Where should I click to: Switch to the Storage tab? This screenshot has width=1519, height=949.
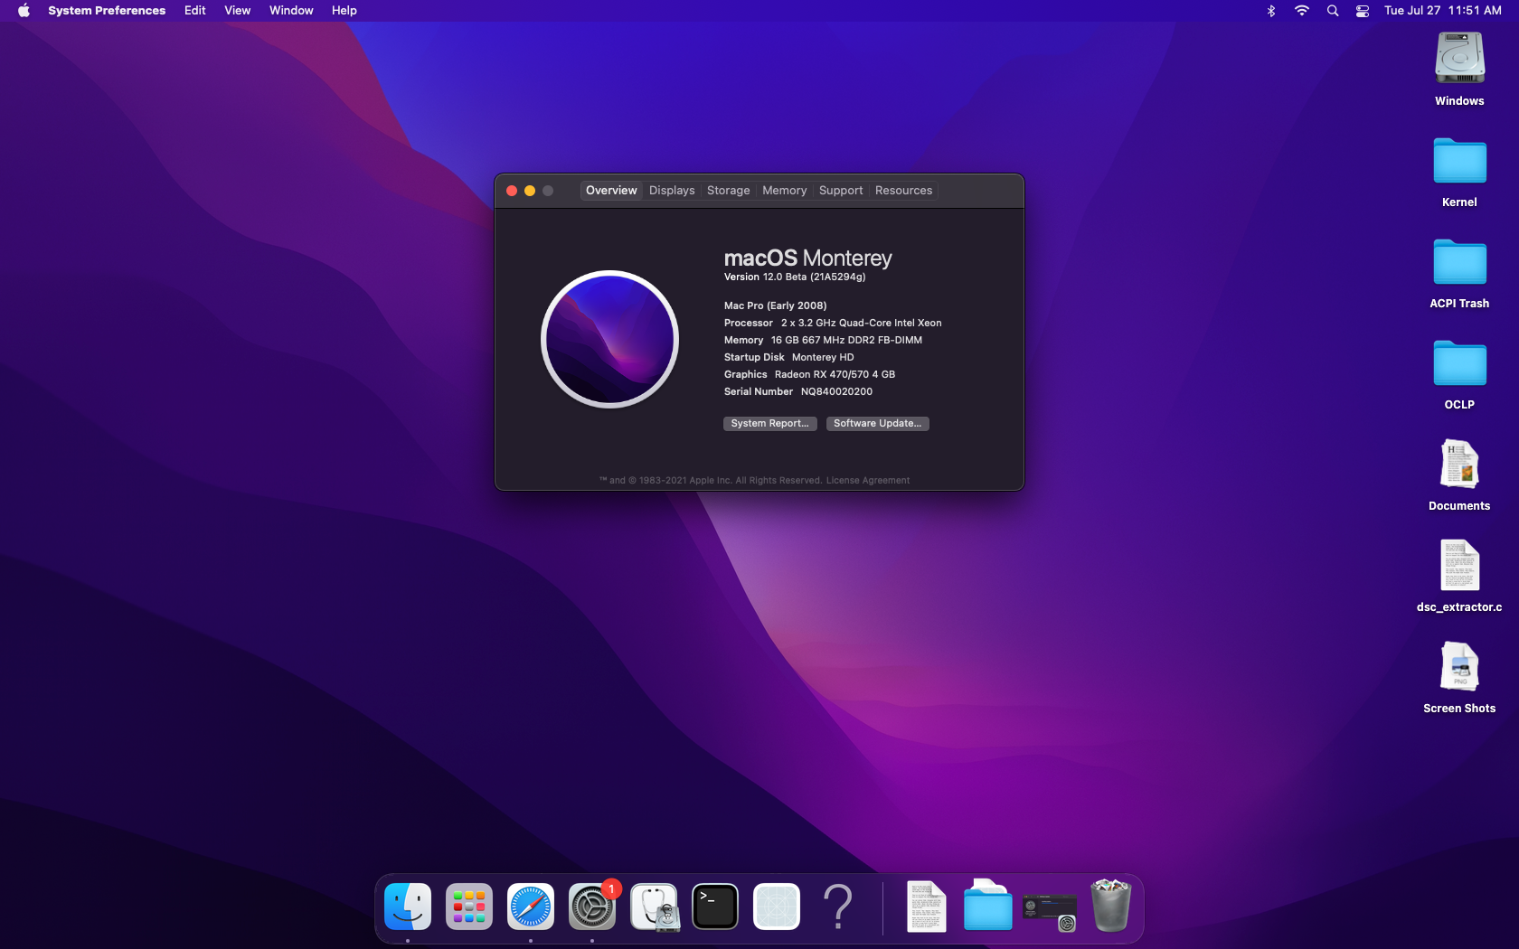[x=729, y=191]
